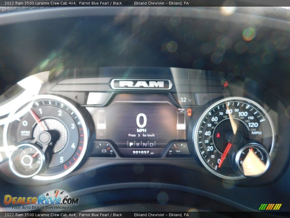Select the P gear indicator
Screen dimensions: 290x218
point(131,144)
